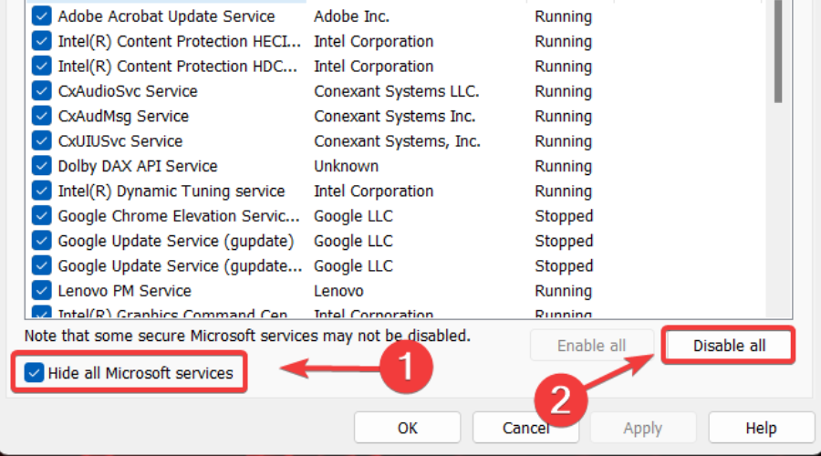Select the Conexant Systems LLC. manufacturer entry
Image resolution: width=821 pixels, height=456 pixels.
(396, 91)
